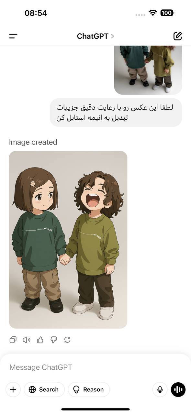
Task: Toggle the Search option
Action: click(x=44, y=389)
